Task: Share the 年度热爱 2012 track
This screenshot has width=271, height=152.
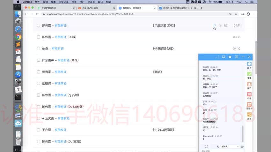Action: point(226,25)
